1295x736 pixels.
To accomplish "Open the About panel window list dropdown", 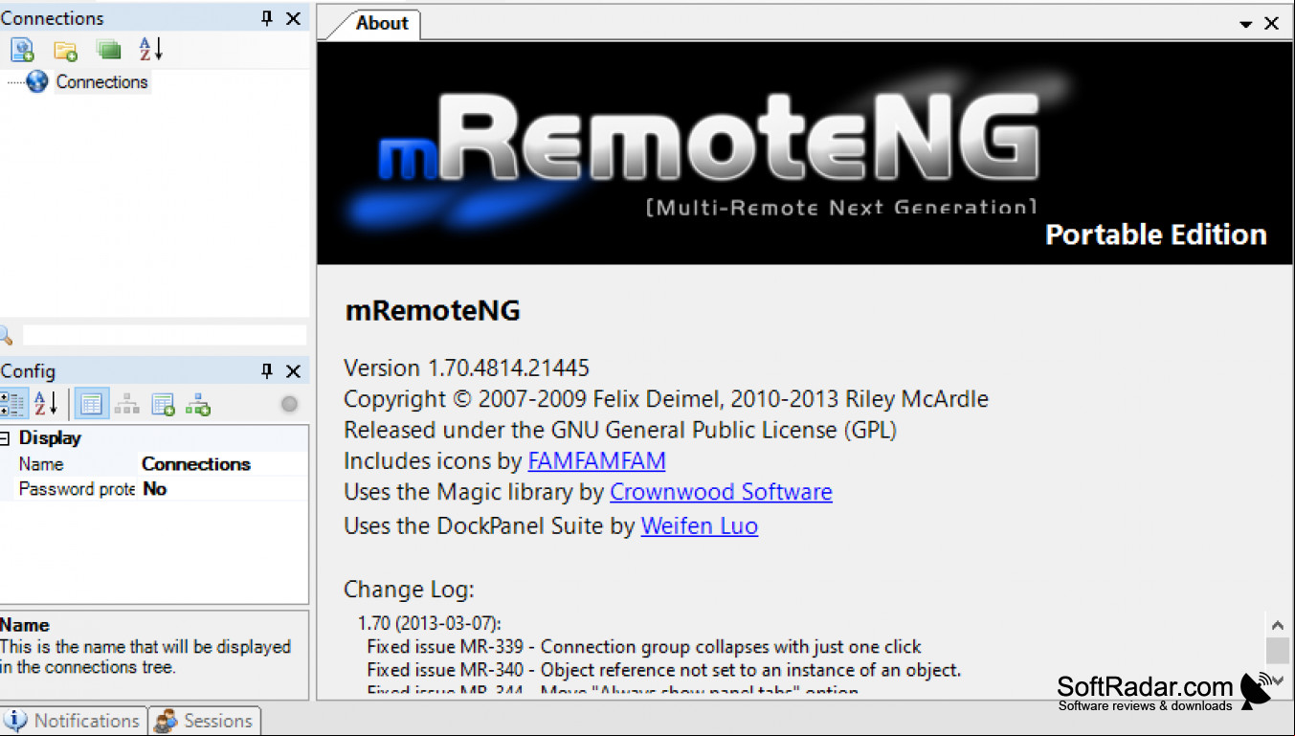I will 1246,24.
